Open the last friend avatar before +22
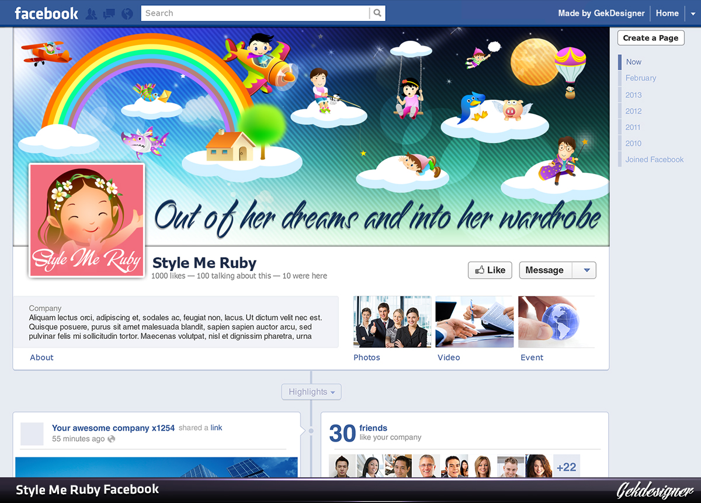The height and width of the screenshot is (503, 701). click(539, 466)
